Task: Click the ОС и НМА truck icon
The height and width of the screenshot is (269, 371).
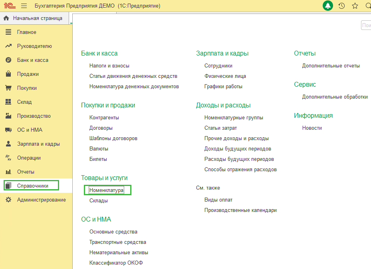Action: 8,130
